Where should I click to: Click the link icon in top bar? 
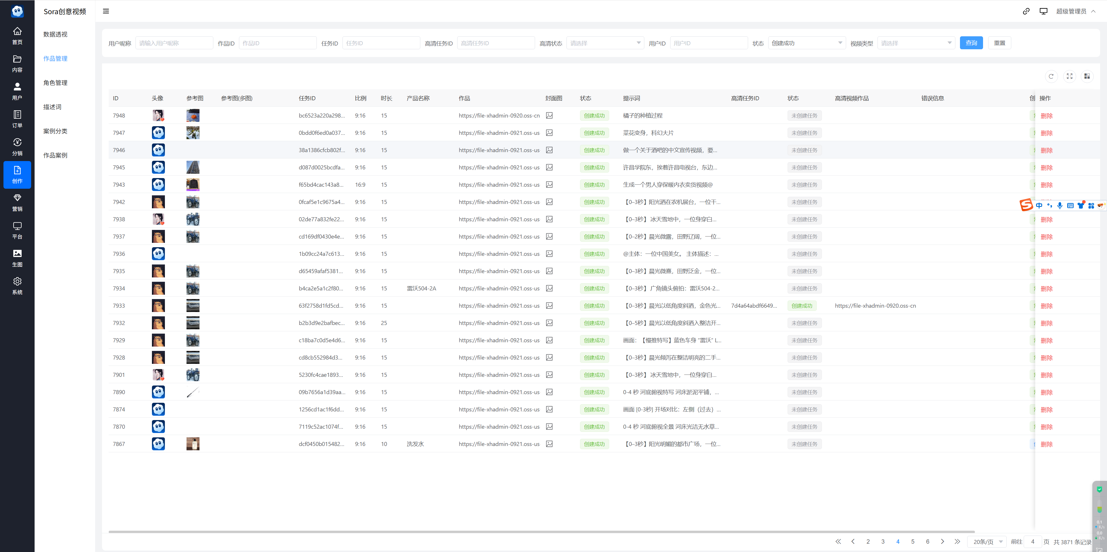pos(1026,11)
